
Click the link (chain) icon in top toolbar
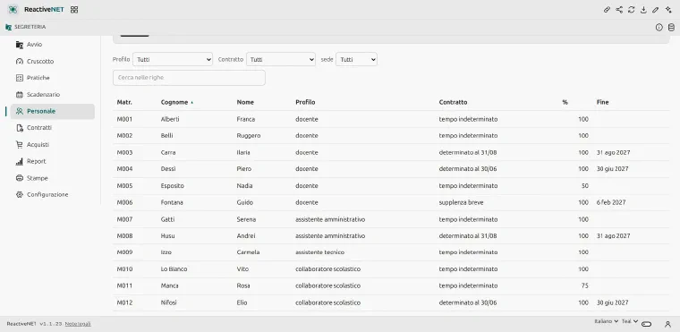point(608,10)
